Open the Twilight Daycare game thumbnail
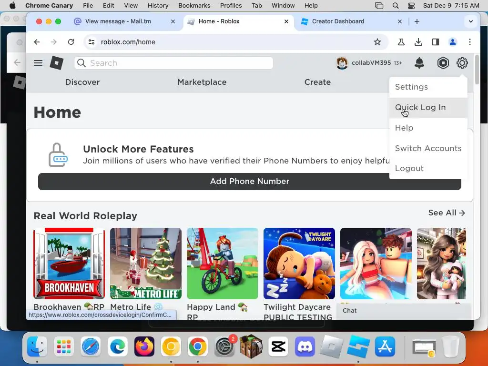This screenshot has height=366, width=488. [x=299, y=263]
